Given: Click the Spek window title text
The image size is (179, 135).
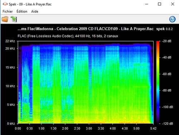Looking at the screenshot, I should 30,4.
